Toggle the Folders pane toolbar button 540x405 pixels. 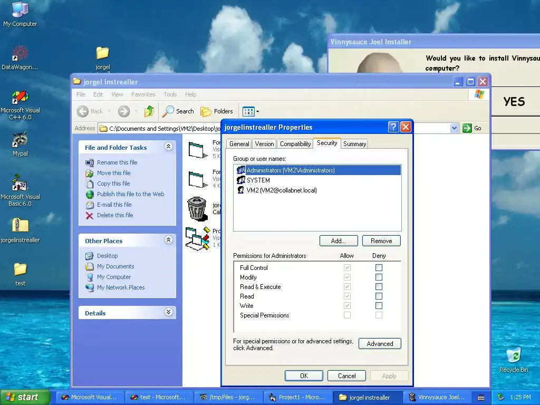coord(217,111)
